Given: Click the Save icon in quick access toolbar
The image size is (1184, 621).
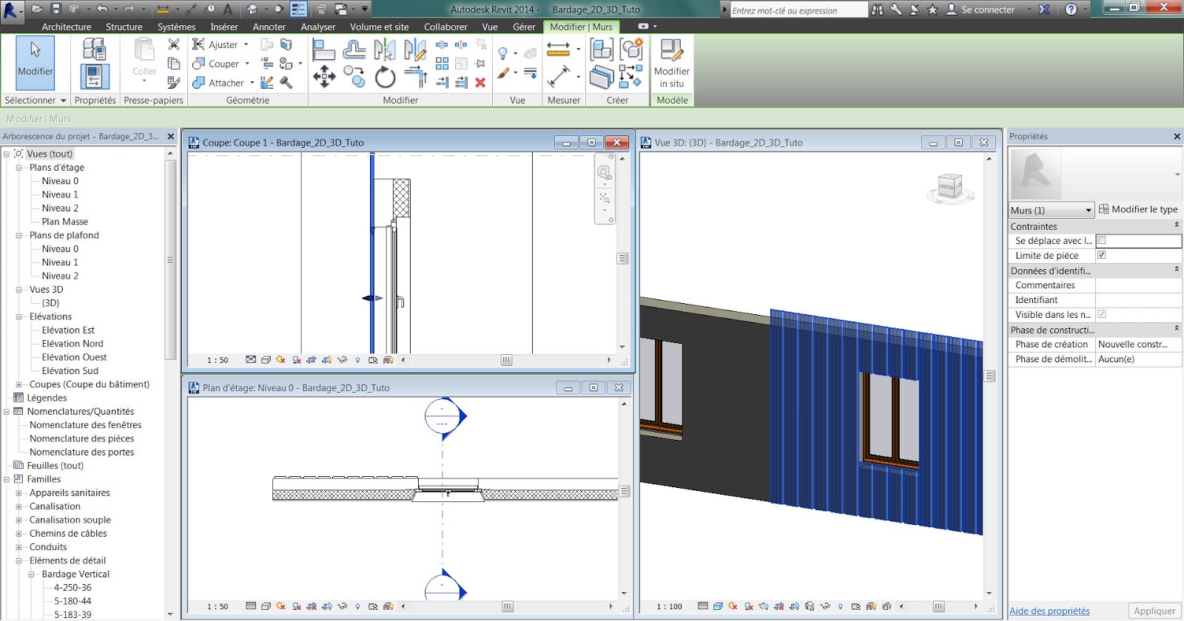Looking at the screenshot, I should point(55,10).
